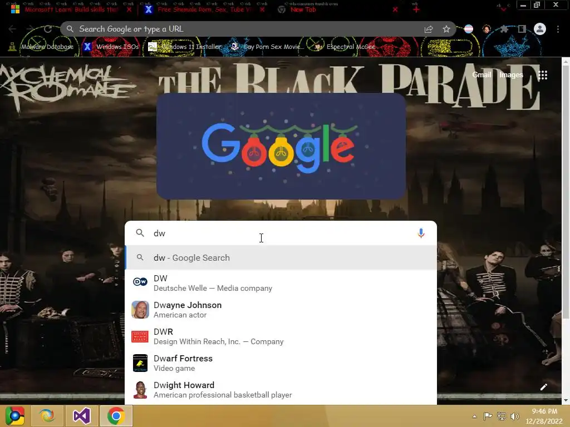Start voice search with microphone icon
Screen dimensions: 570x427
[x=421, y=233]
